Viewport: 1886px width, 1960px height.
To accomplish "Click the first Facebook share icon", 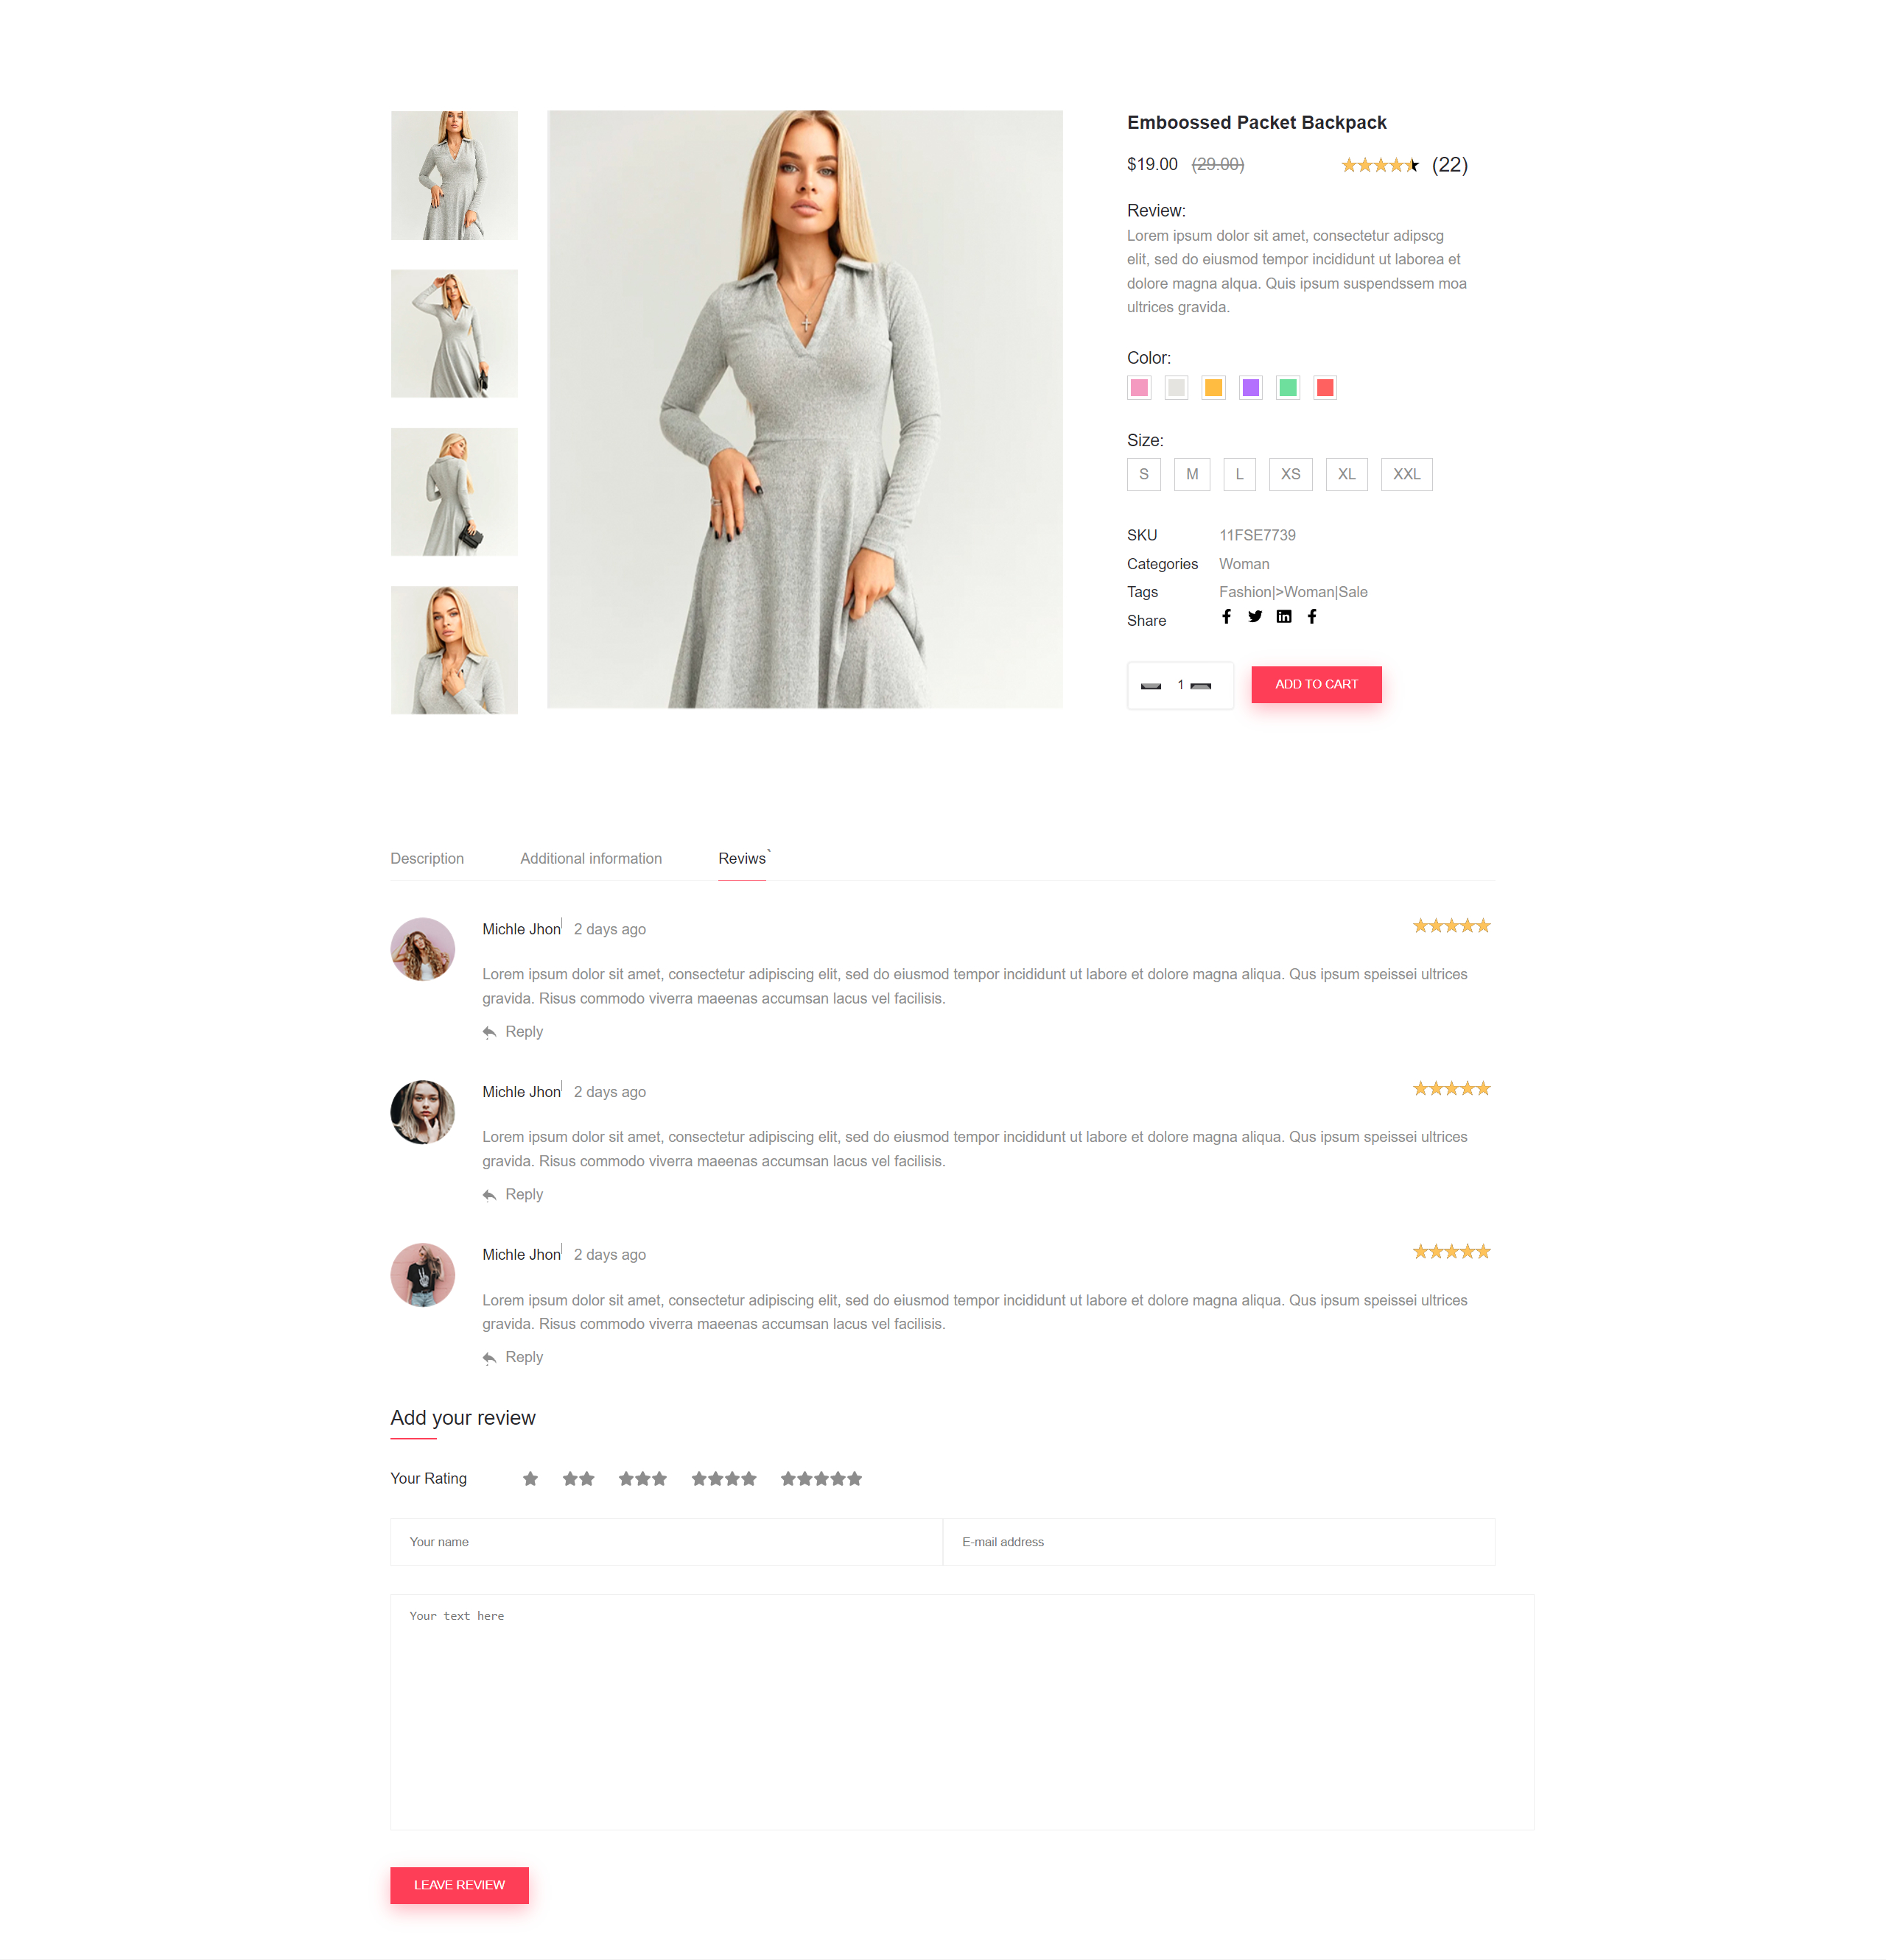I will click(1227, 616).
